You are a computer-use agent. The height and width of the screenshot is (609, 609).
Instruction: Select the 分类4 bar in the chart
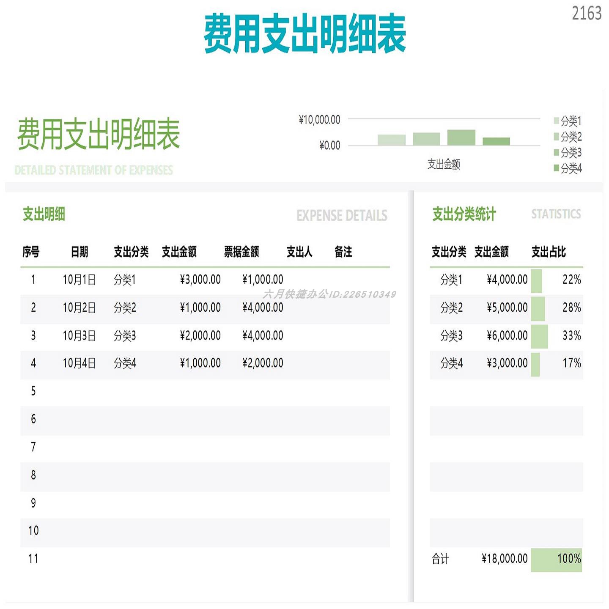pyautogui.click(x=496, y=142)
